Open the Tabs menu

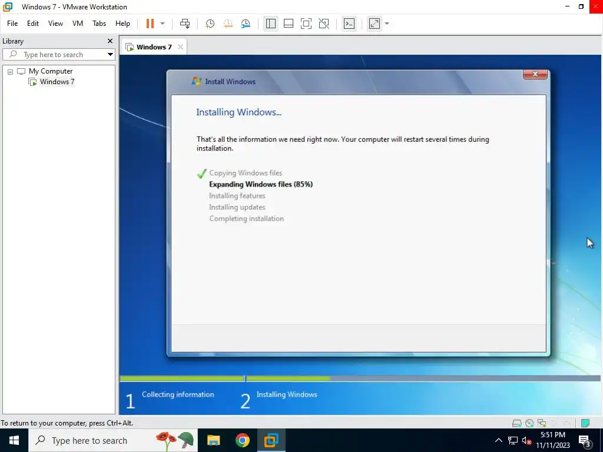click(x=99, y=24)
